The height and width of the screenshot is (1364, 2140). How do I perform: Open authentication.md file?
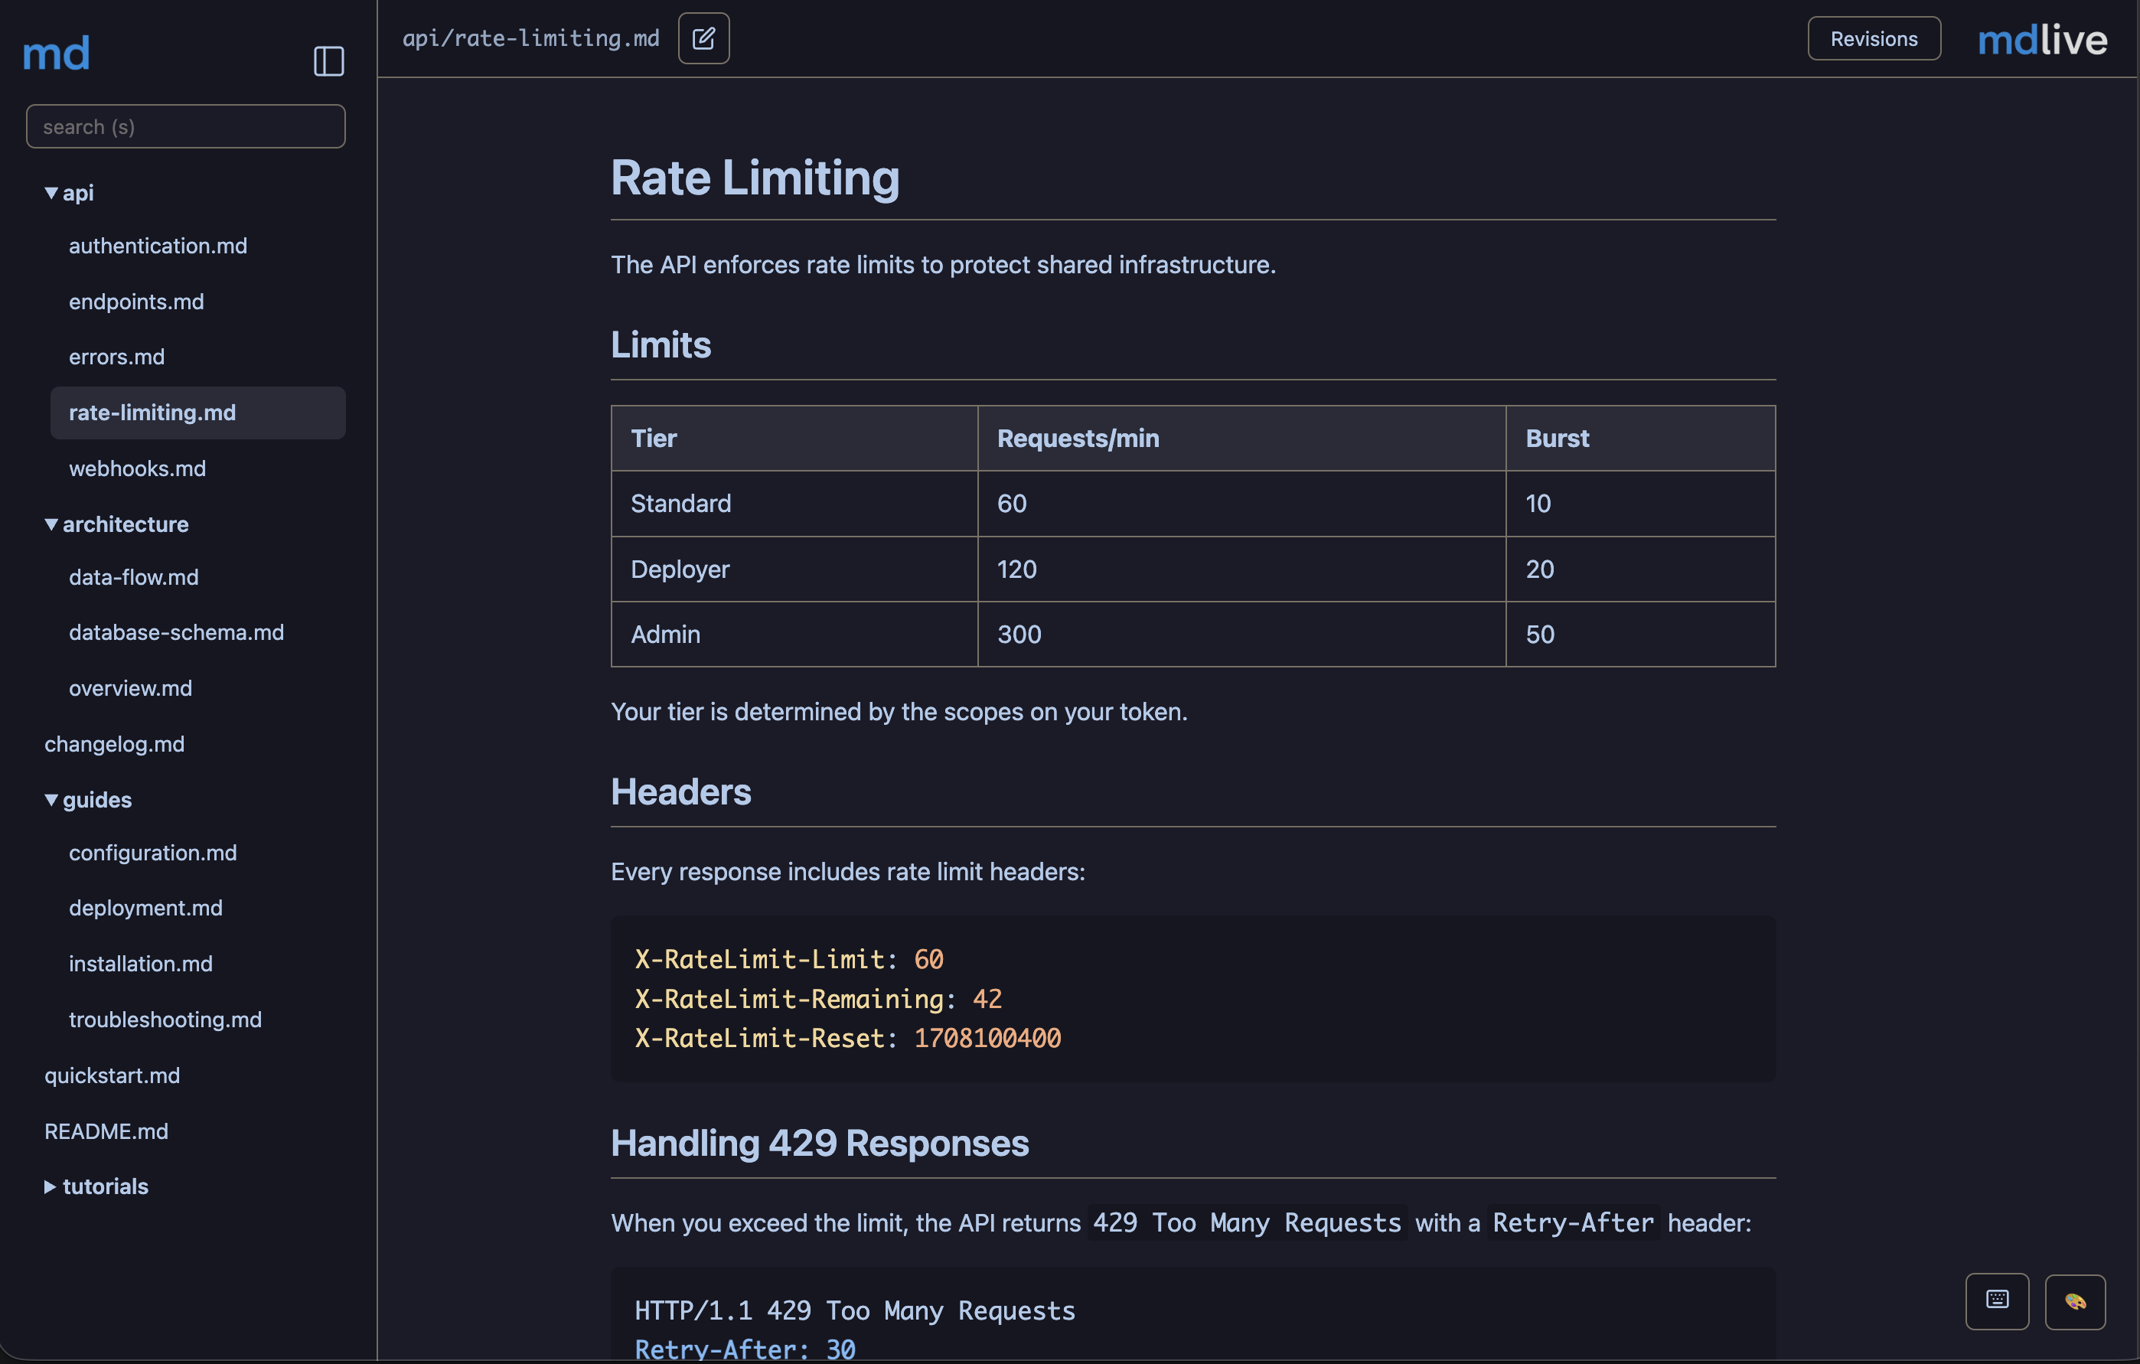click(158, 245)
